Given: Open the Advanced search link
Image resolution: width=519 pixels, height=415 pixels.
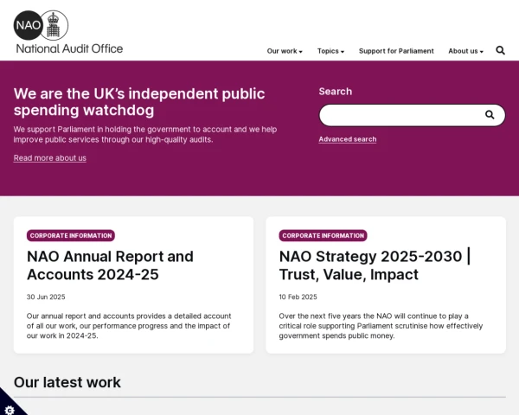Looking at the screenshot, I should point(348,139).
